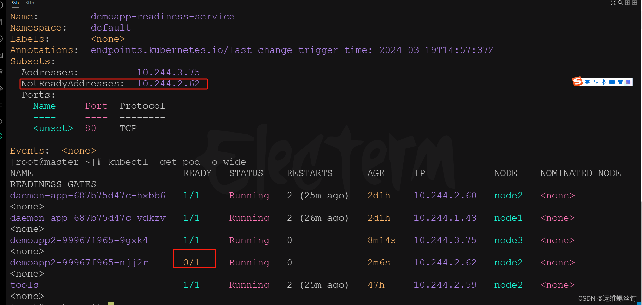Viewport: 642px width, 305px height.
Task: Open Sogou skin shirt icon
Action: (620, 82)
